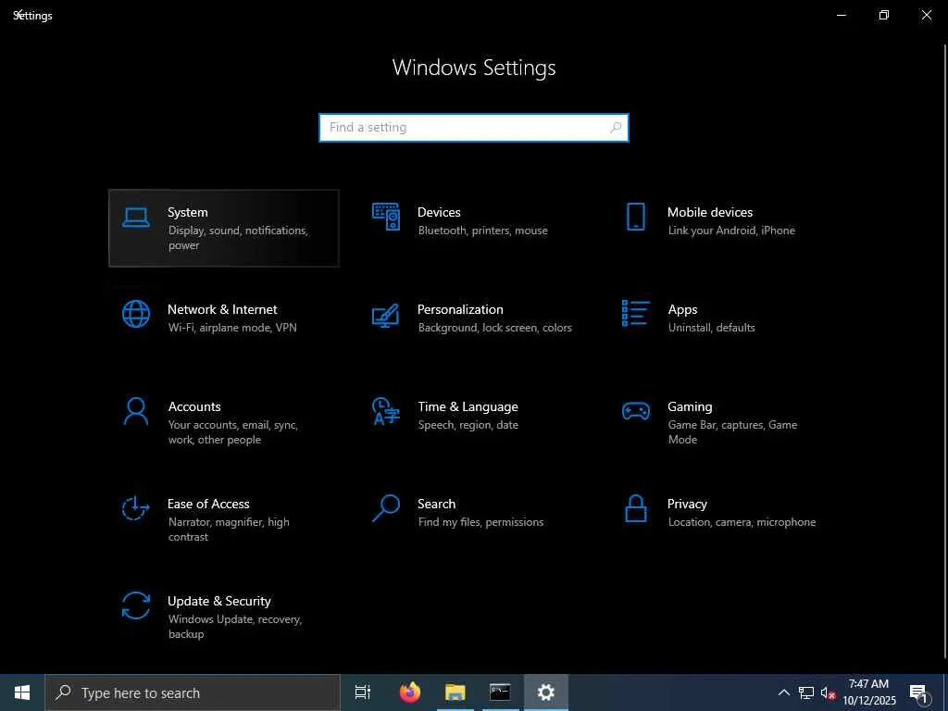Viewport: 948px width, 711px height.
Task: Open the Gaming controller icon
Action: click(x=635, y=411)
